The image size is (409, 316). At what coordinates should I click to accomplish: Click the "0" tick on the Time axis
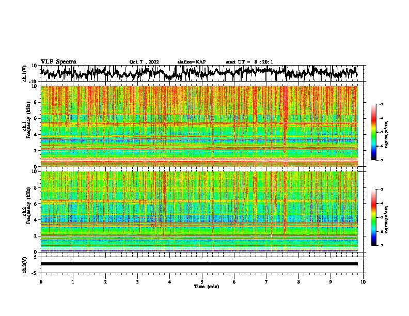pyautogui.click(x=41, y=282)
